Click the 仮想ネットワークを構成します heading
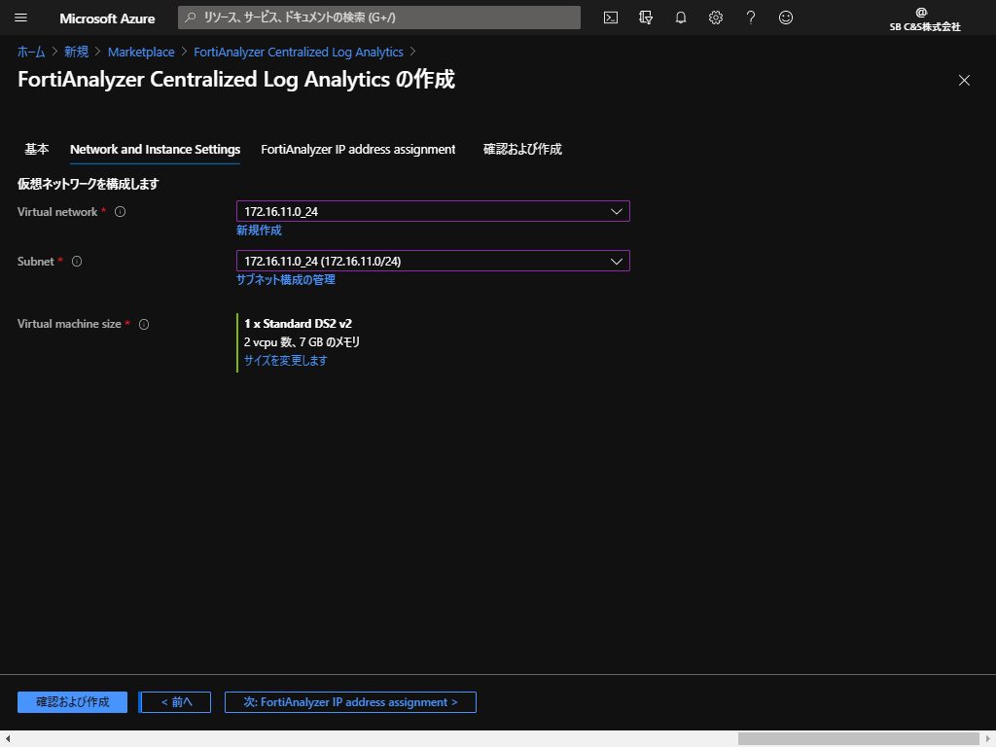The width and height of the screenshot is (996, 747). (x=89, y=184)
